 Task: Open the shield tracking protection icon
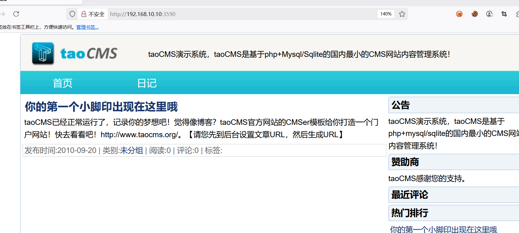point(72,14)
